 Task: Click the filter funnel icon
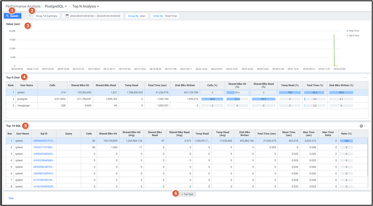(x=30, y=16)
